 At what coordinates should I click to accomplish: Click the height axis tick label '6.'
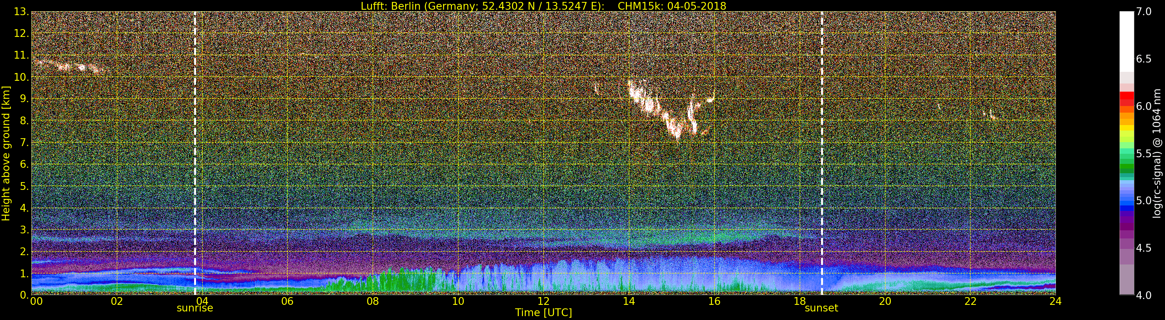click(24, 164)
